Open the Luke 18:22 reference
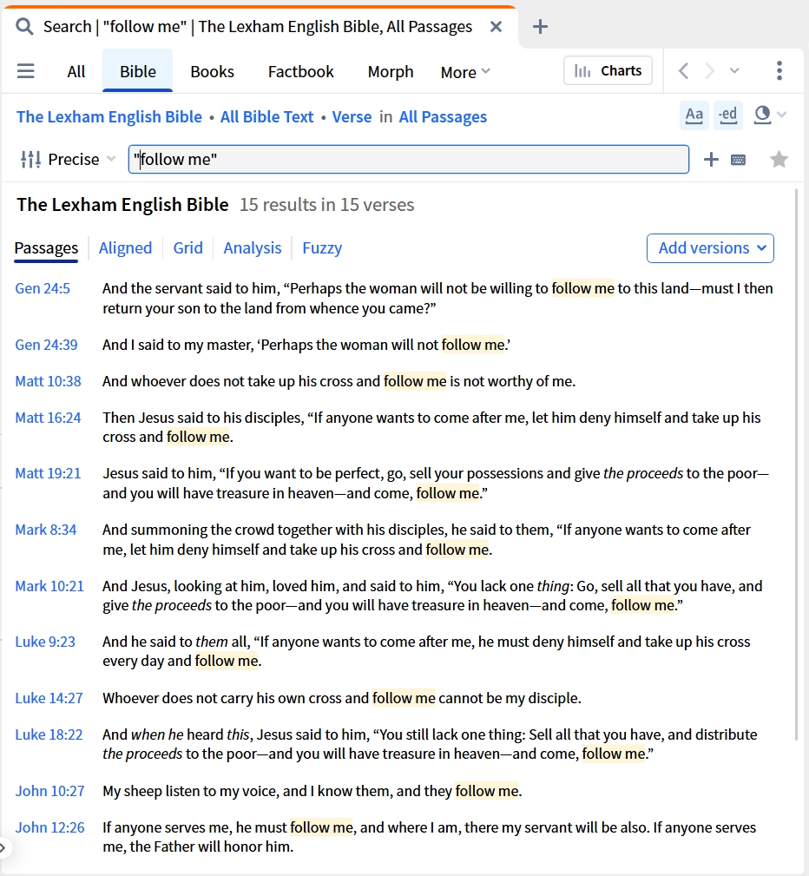 tap(49, 734)
